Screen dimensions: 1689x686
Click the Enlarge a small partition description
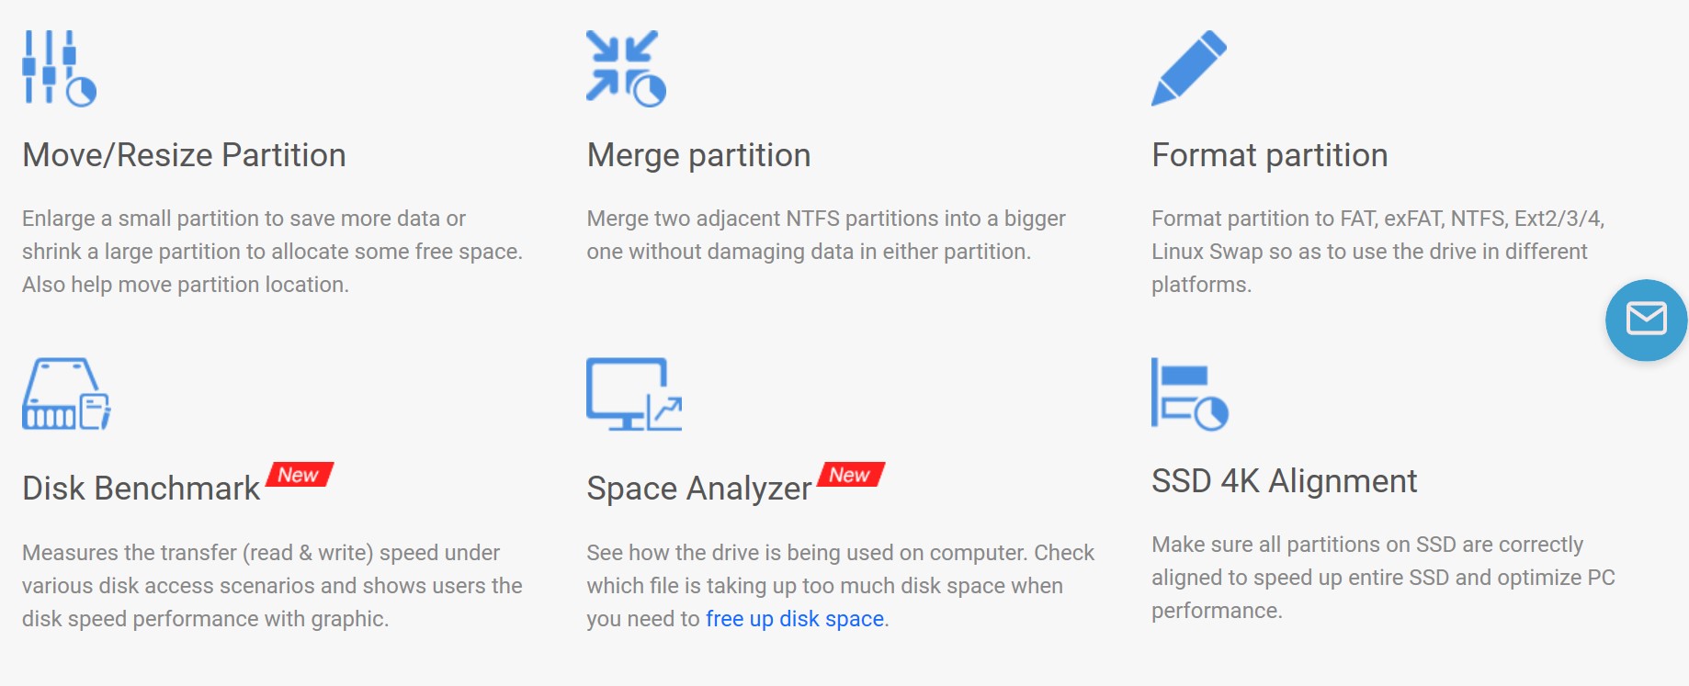(x=272, y=252)
